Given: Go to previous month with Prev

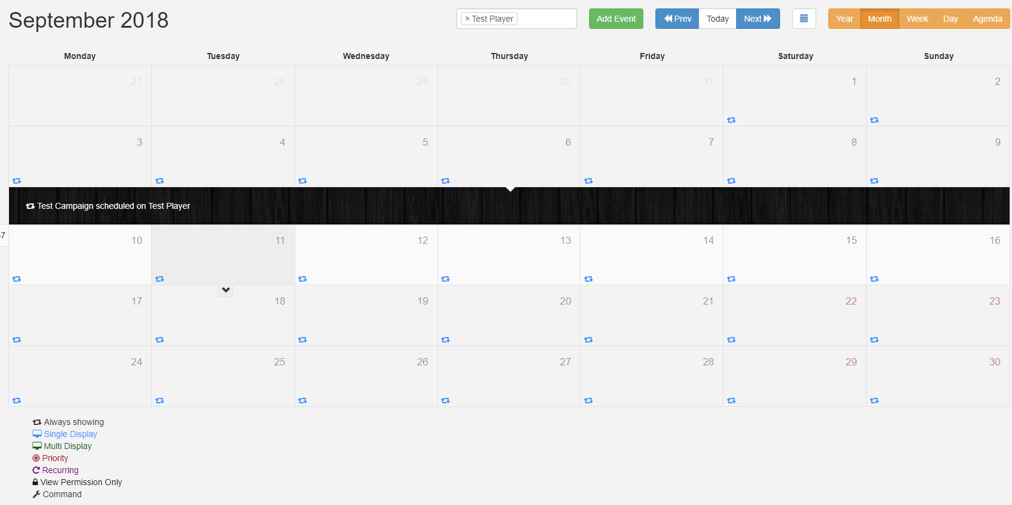Looking at the screenshot, I should [677, 19].
